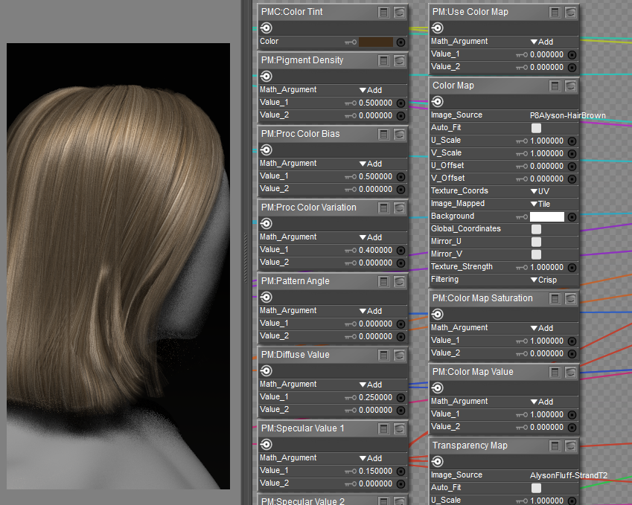Toggle preview icon on PM:Diffuse Value node

coord(399,355)
